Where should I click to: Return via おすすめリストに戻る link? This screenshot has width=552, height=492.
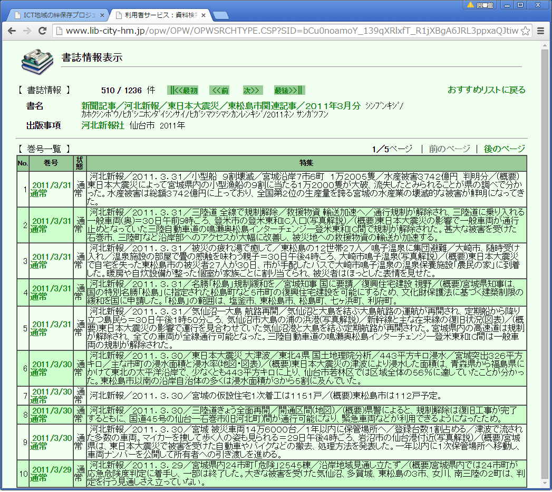486,90
